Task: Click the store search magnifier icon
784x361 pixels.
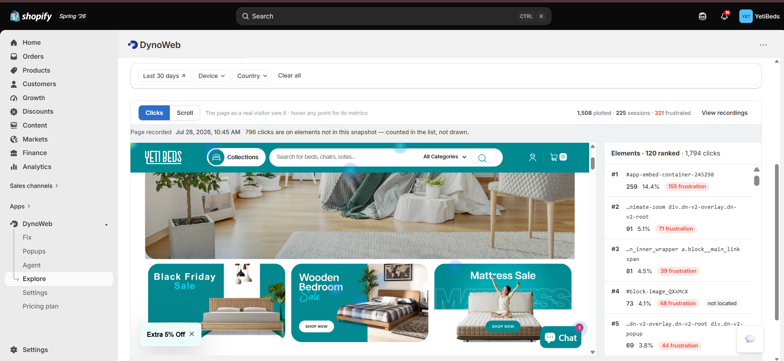Action: coord(482,158)
